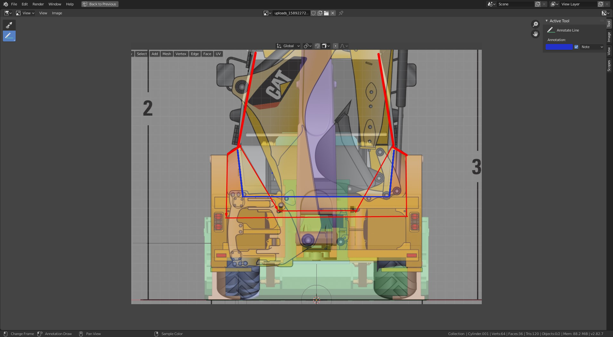The height and width of the screenshot is (337, 613).
Task: Switch to the Tool sidebar tab
Action: click(609, 24)
